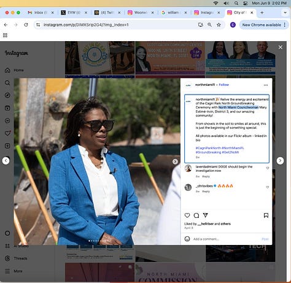The image size is (291, 283).
Task: Open the northmiamifl profile name in header
Action: 205,85
